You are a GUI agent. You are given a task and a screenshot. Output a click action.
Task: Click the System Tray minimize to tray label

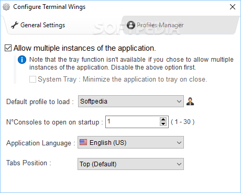123,80
